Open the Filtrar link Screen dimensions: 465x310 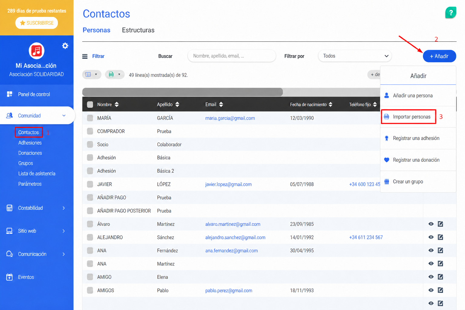[x=98, y=56]
